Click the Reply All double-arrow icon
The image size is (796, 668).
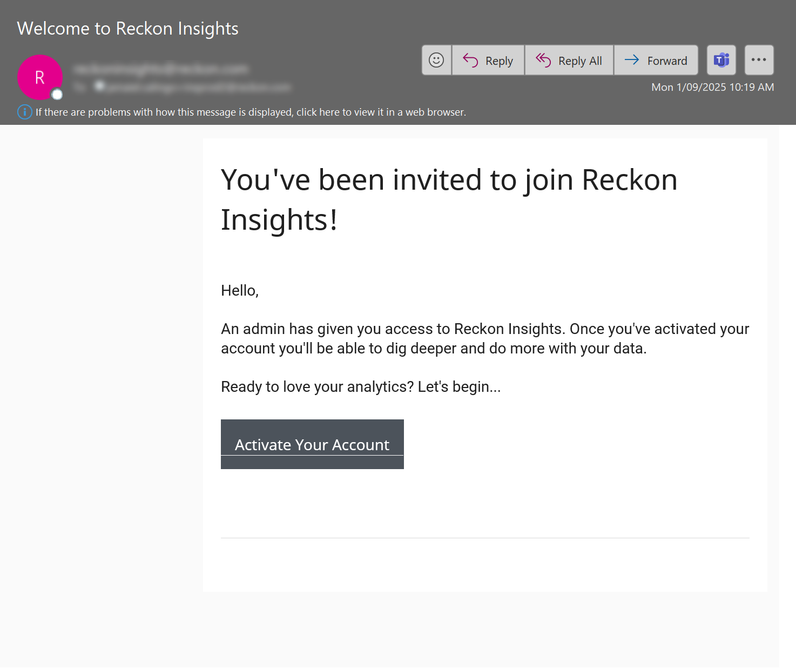543,61
